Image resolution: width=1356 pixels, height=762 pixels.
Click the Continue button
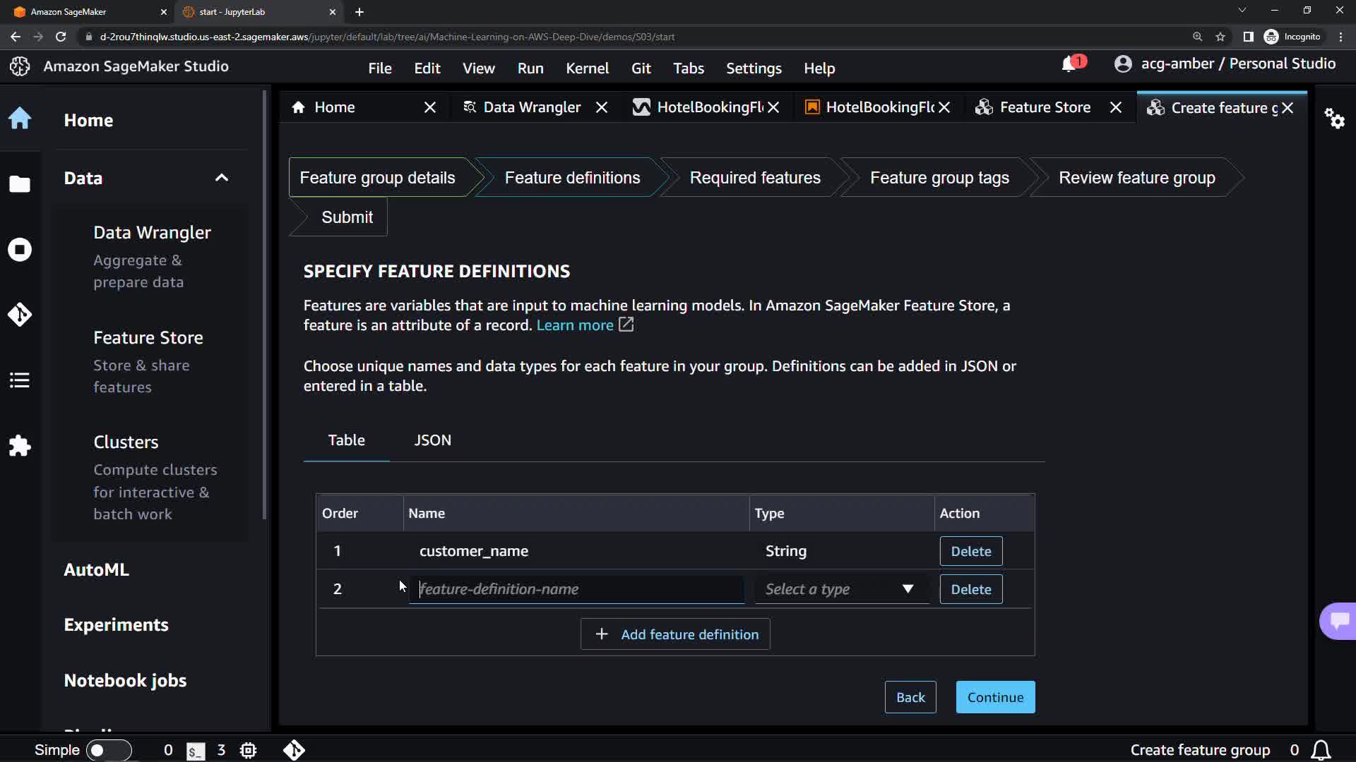[x=995, y=697]
